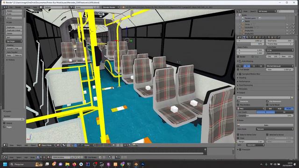
Task: Toggle the File Extensions checkbox
Action: [267, 101]
